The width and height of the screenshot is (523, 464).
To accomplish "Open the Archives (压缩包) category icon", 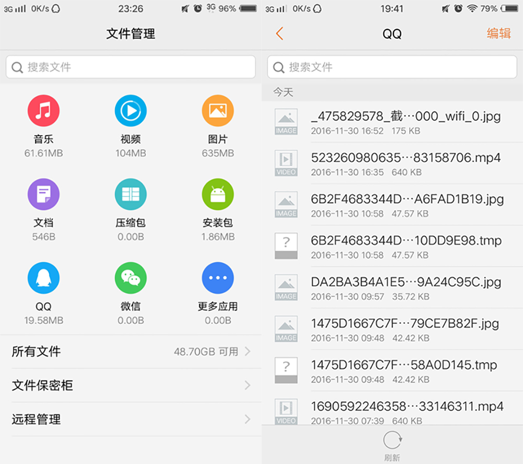I will (130, 194).
